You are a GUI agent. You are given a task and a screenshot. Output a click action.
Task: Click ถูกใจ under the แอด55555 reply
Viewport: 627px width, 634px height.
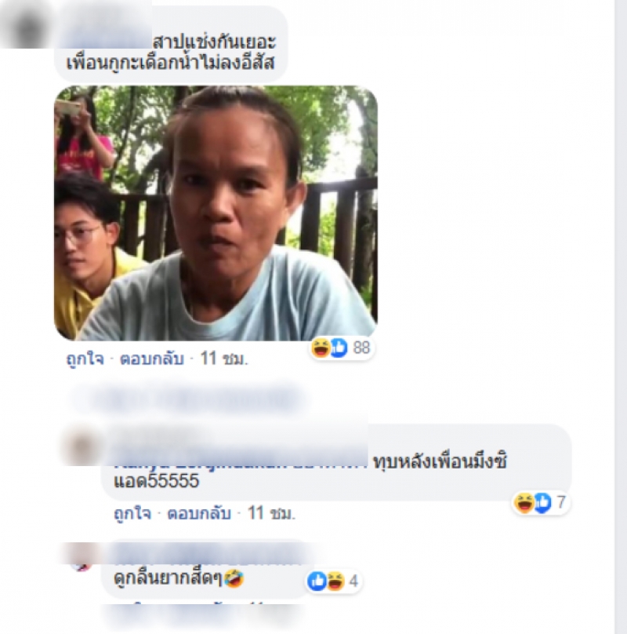point(132,513)
